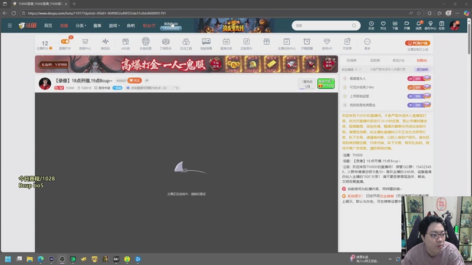Open the 节目单 schedule icon
This screenshot has height=265, width=472.
347,44
